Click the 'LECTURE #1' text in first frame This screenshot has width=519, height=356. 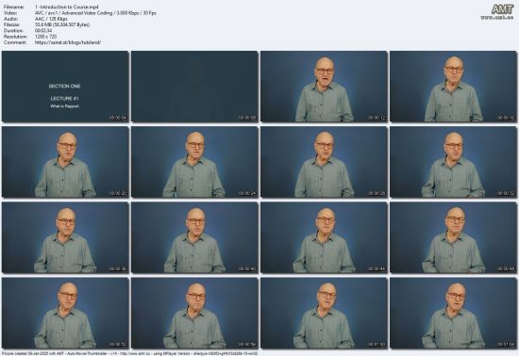point(64,98)
